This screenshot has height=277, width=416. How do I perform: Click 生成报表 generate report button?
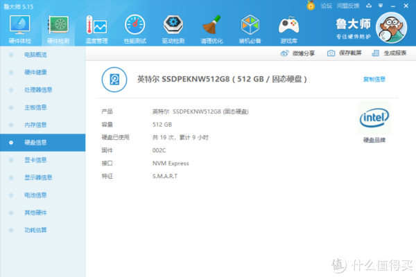(389, 53)
